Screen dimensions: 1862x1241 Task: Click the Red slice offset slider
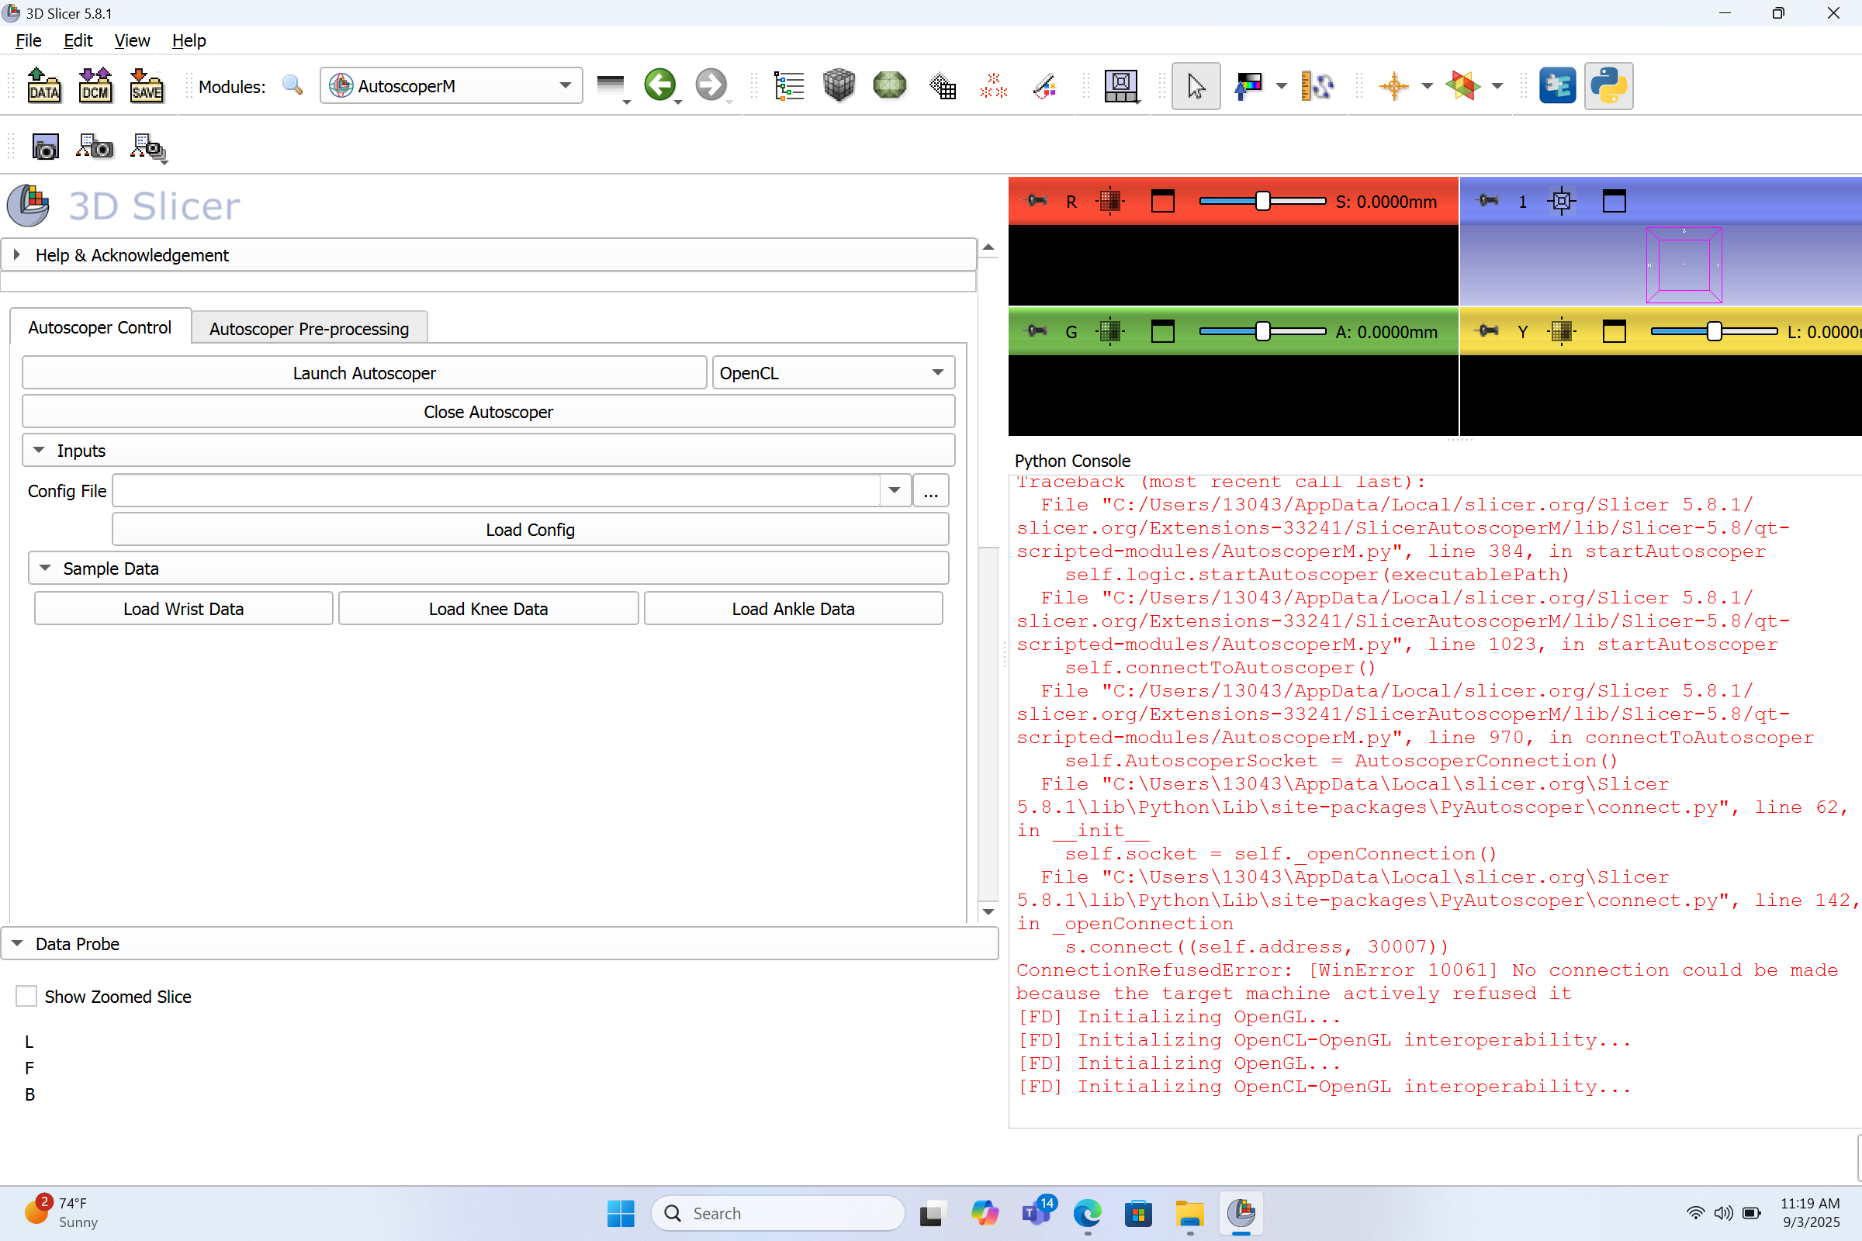click(1263, 201)
